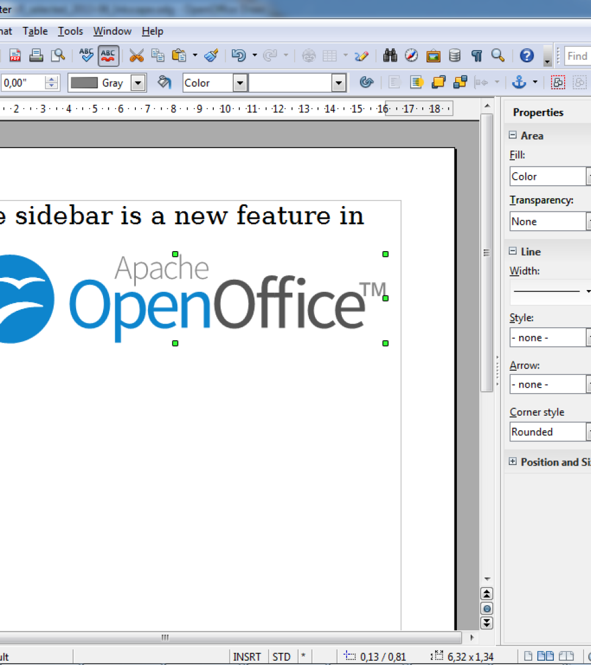Adjust the line width spinner arrows

(52, 83)
